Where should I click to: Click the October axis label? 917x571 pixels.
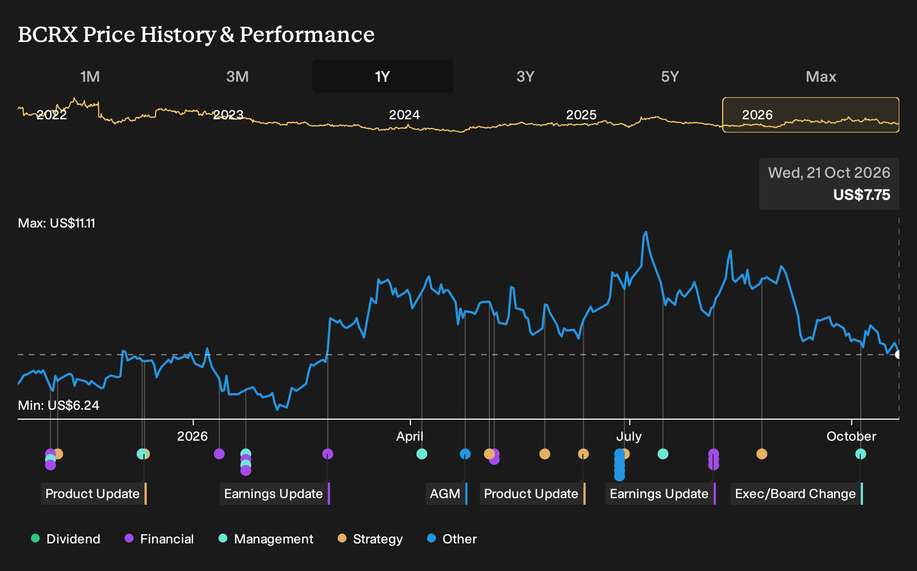pyautogui.click(x=851, y=436)
